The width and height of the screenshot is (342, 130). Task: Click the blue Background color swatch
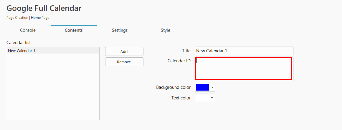pyautogui.click(x=202, y=87)
